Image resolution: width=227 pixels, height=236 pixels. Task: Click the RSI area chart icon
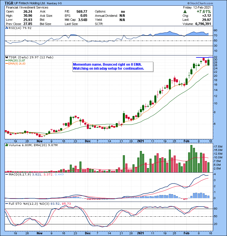click(x=7, y=28)
